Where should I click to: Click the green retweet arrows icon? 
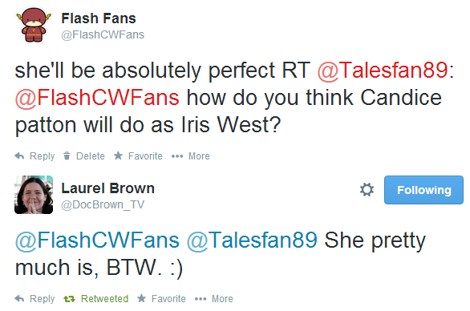coord(69,299)
